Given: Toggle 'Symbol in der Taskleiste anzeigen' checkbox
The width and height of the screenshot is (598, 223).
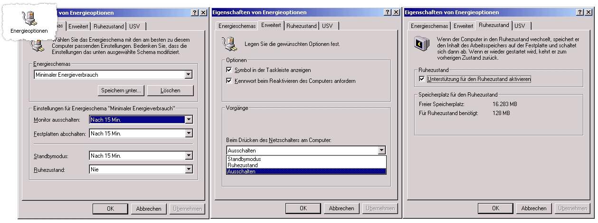Looking at the screenshot, I should (x=229, y=70).
